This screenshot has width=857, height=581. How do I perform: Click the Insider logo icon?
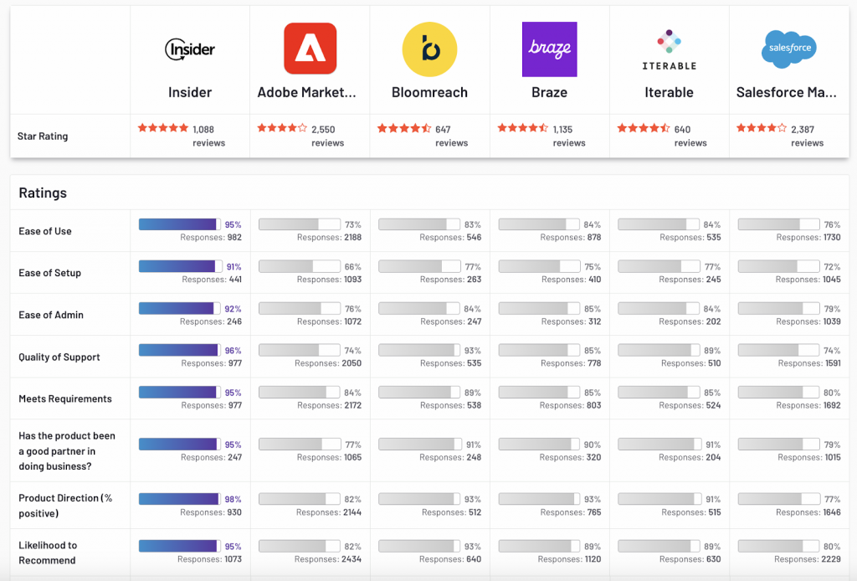(x=190, y=49)
